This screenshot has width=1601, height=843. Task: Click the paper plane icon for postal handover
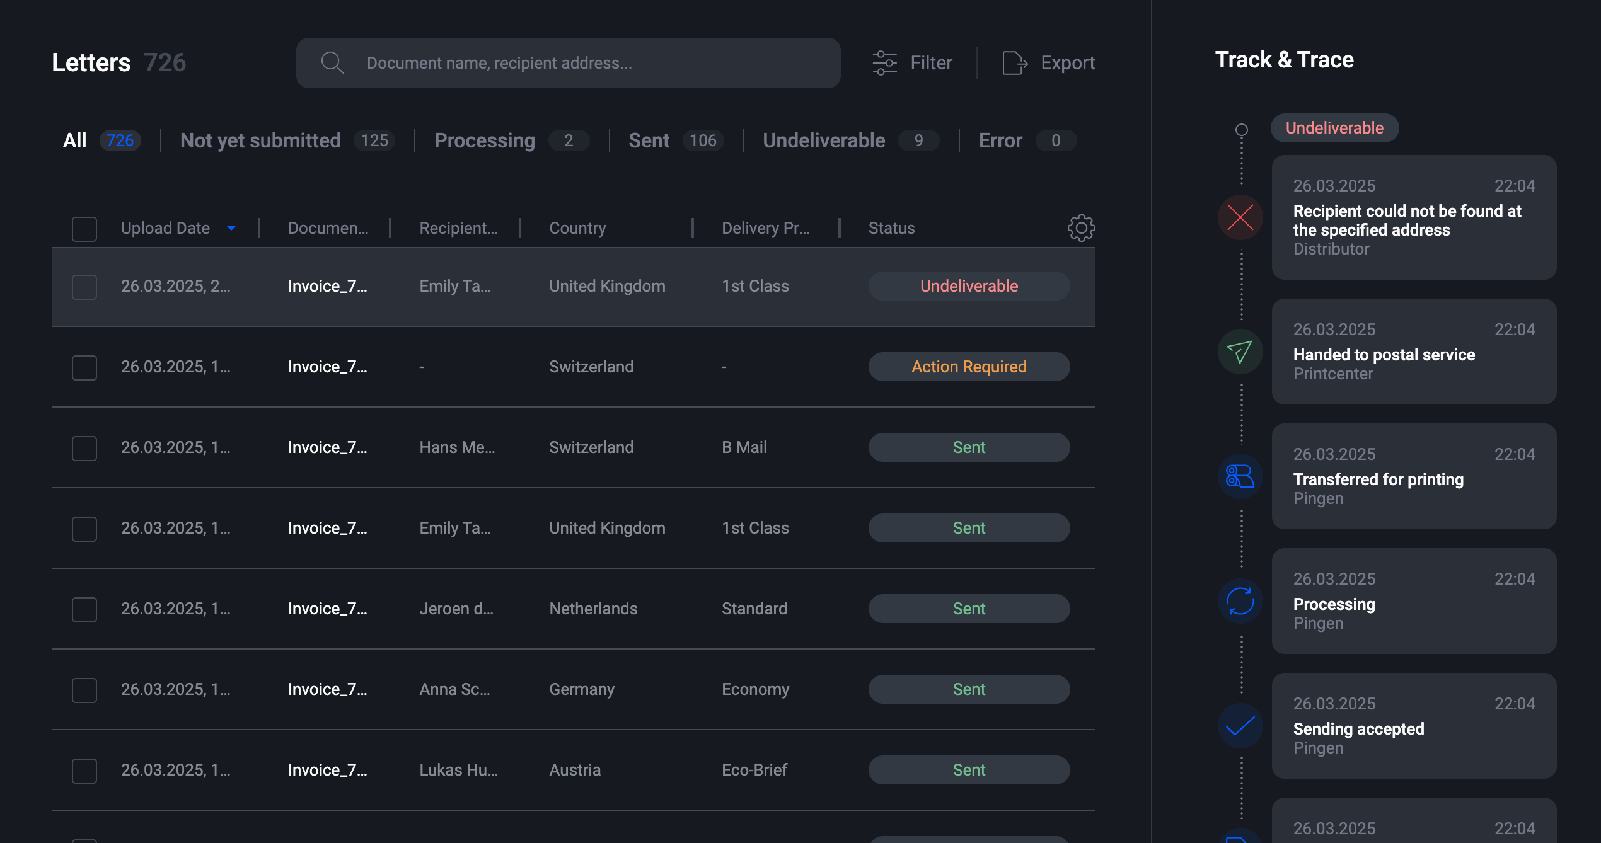(x=1240, y=352)
